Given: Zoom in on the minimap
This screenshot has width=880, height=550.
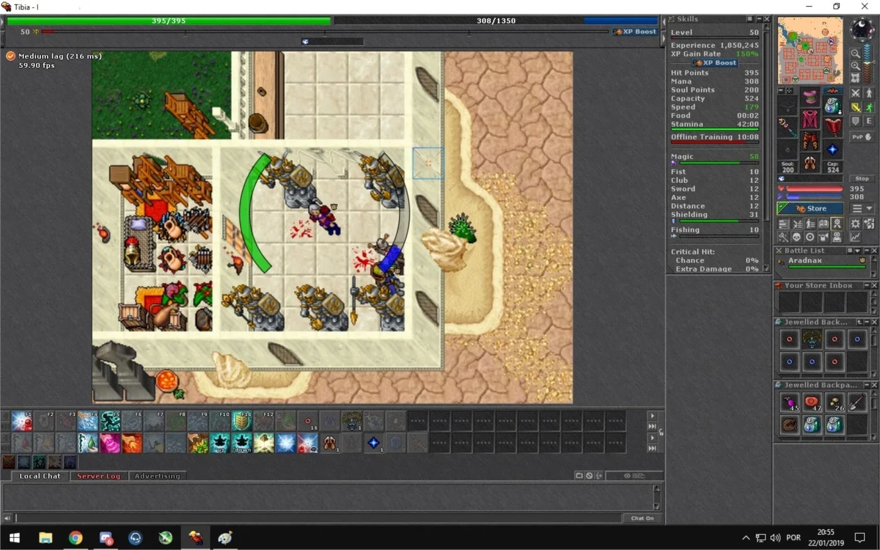Looking at the screenshot, I should pos(855,65).
